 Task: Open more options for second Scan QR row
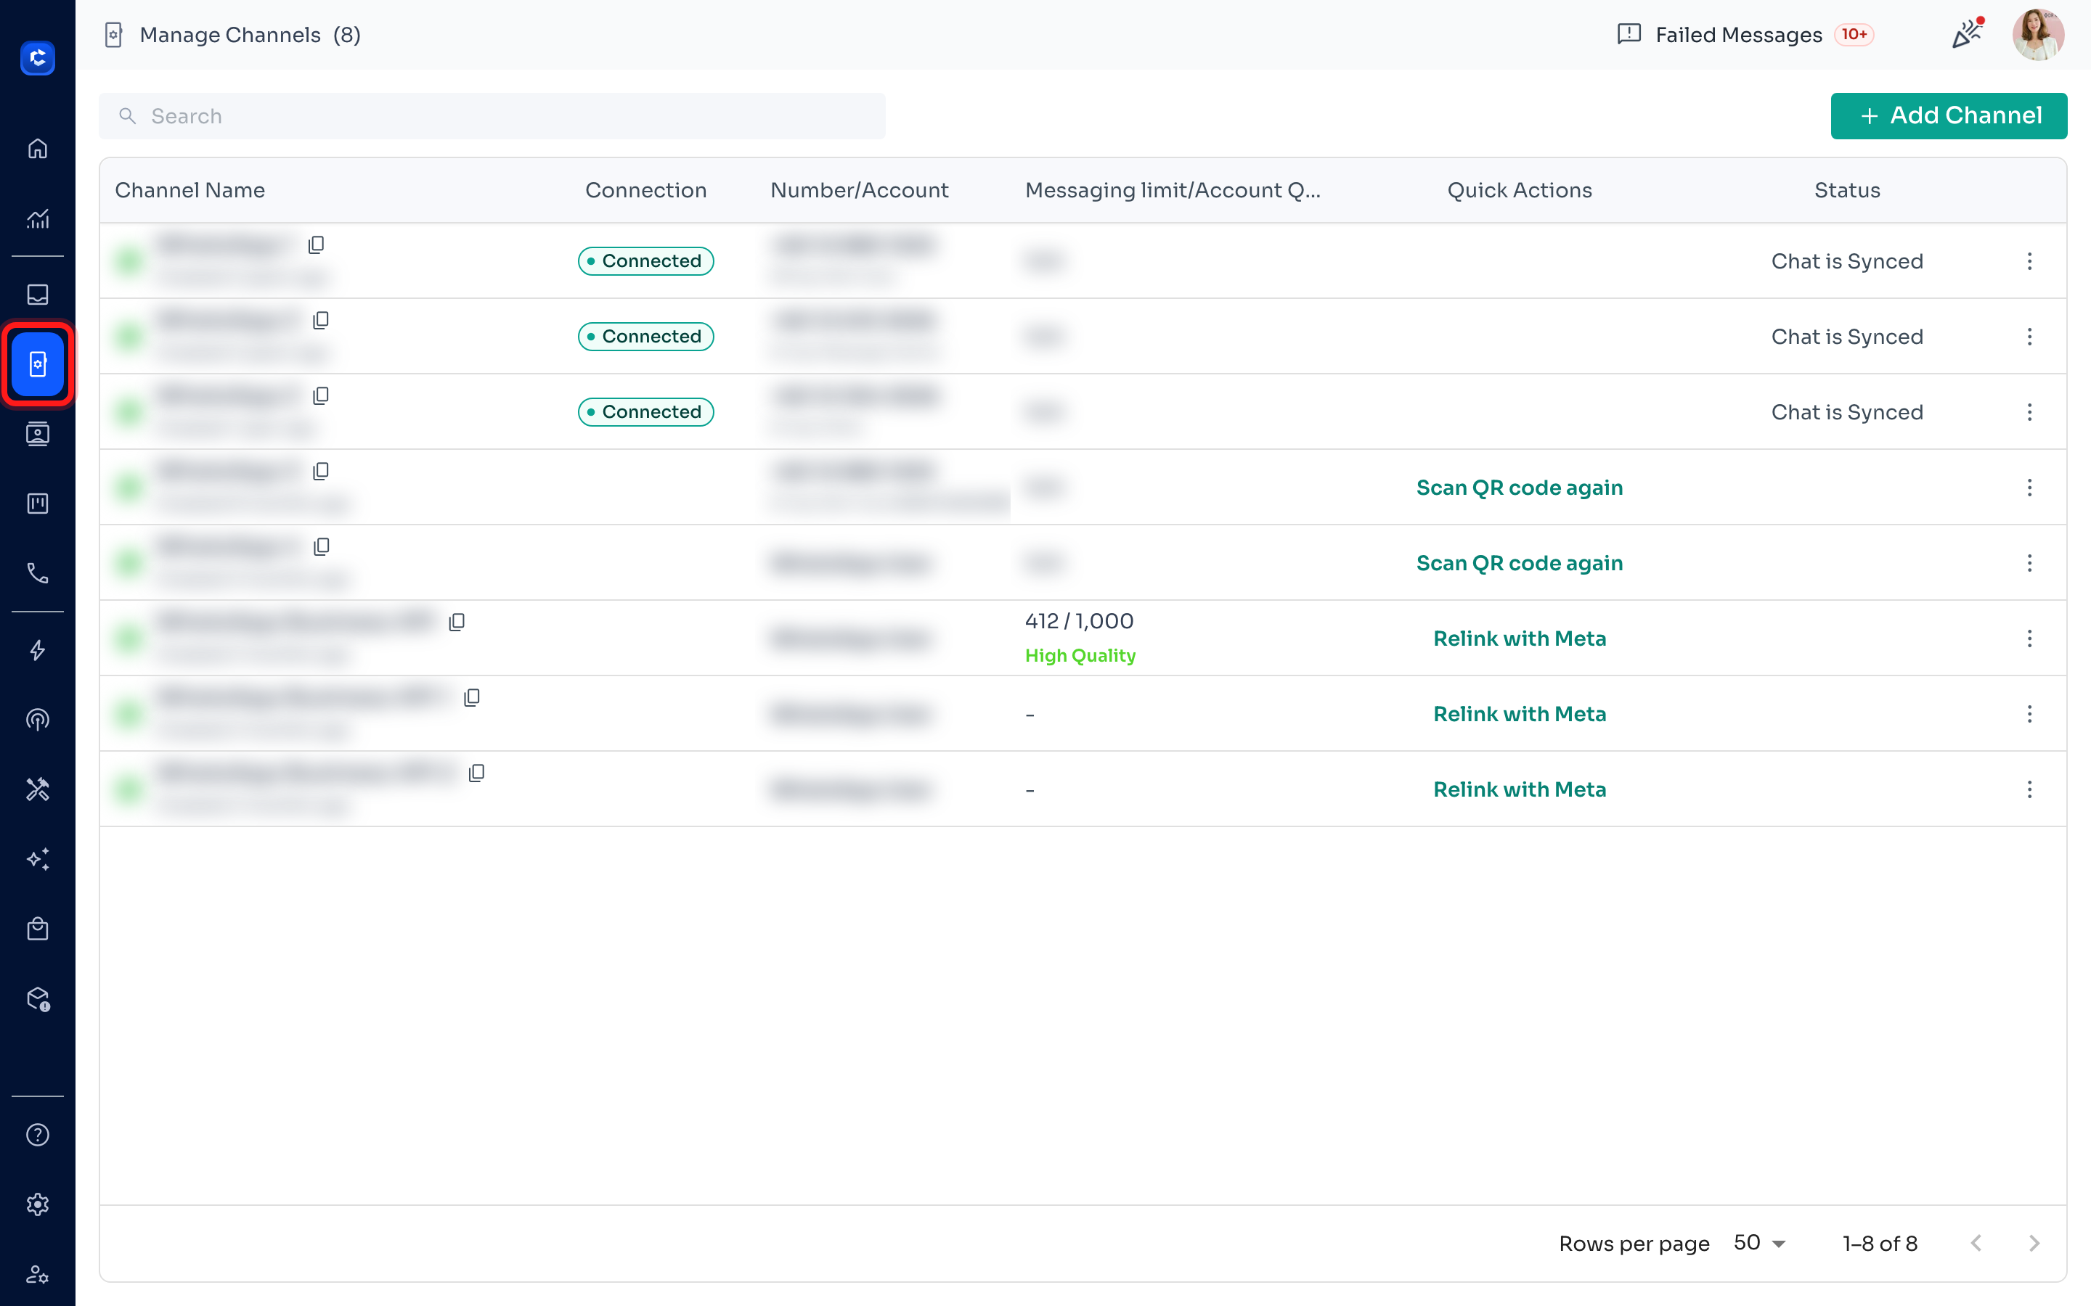point(2030,563)
